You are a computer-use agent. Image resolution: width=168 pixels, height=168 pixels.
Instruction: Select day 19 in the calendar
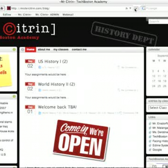point(165,81)
